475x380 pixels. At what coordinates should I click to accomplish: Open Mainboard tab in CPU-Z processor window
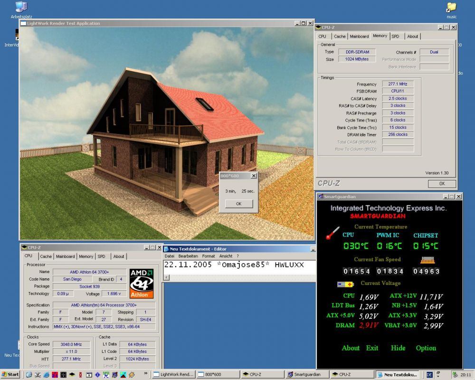pyautogui.click(x=65, y=256)
